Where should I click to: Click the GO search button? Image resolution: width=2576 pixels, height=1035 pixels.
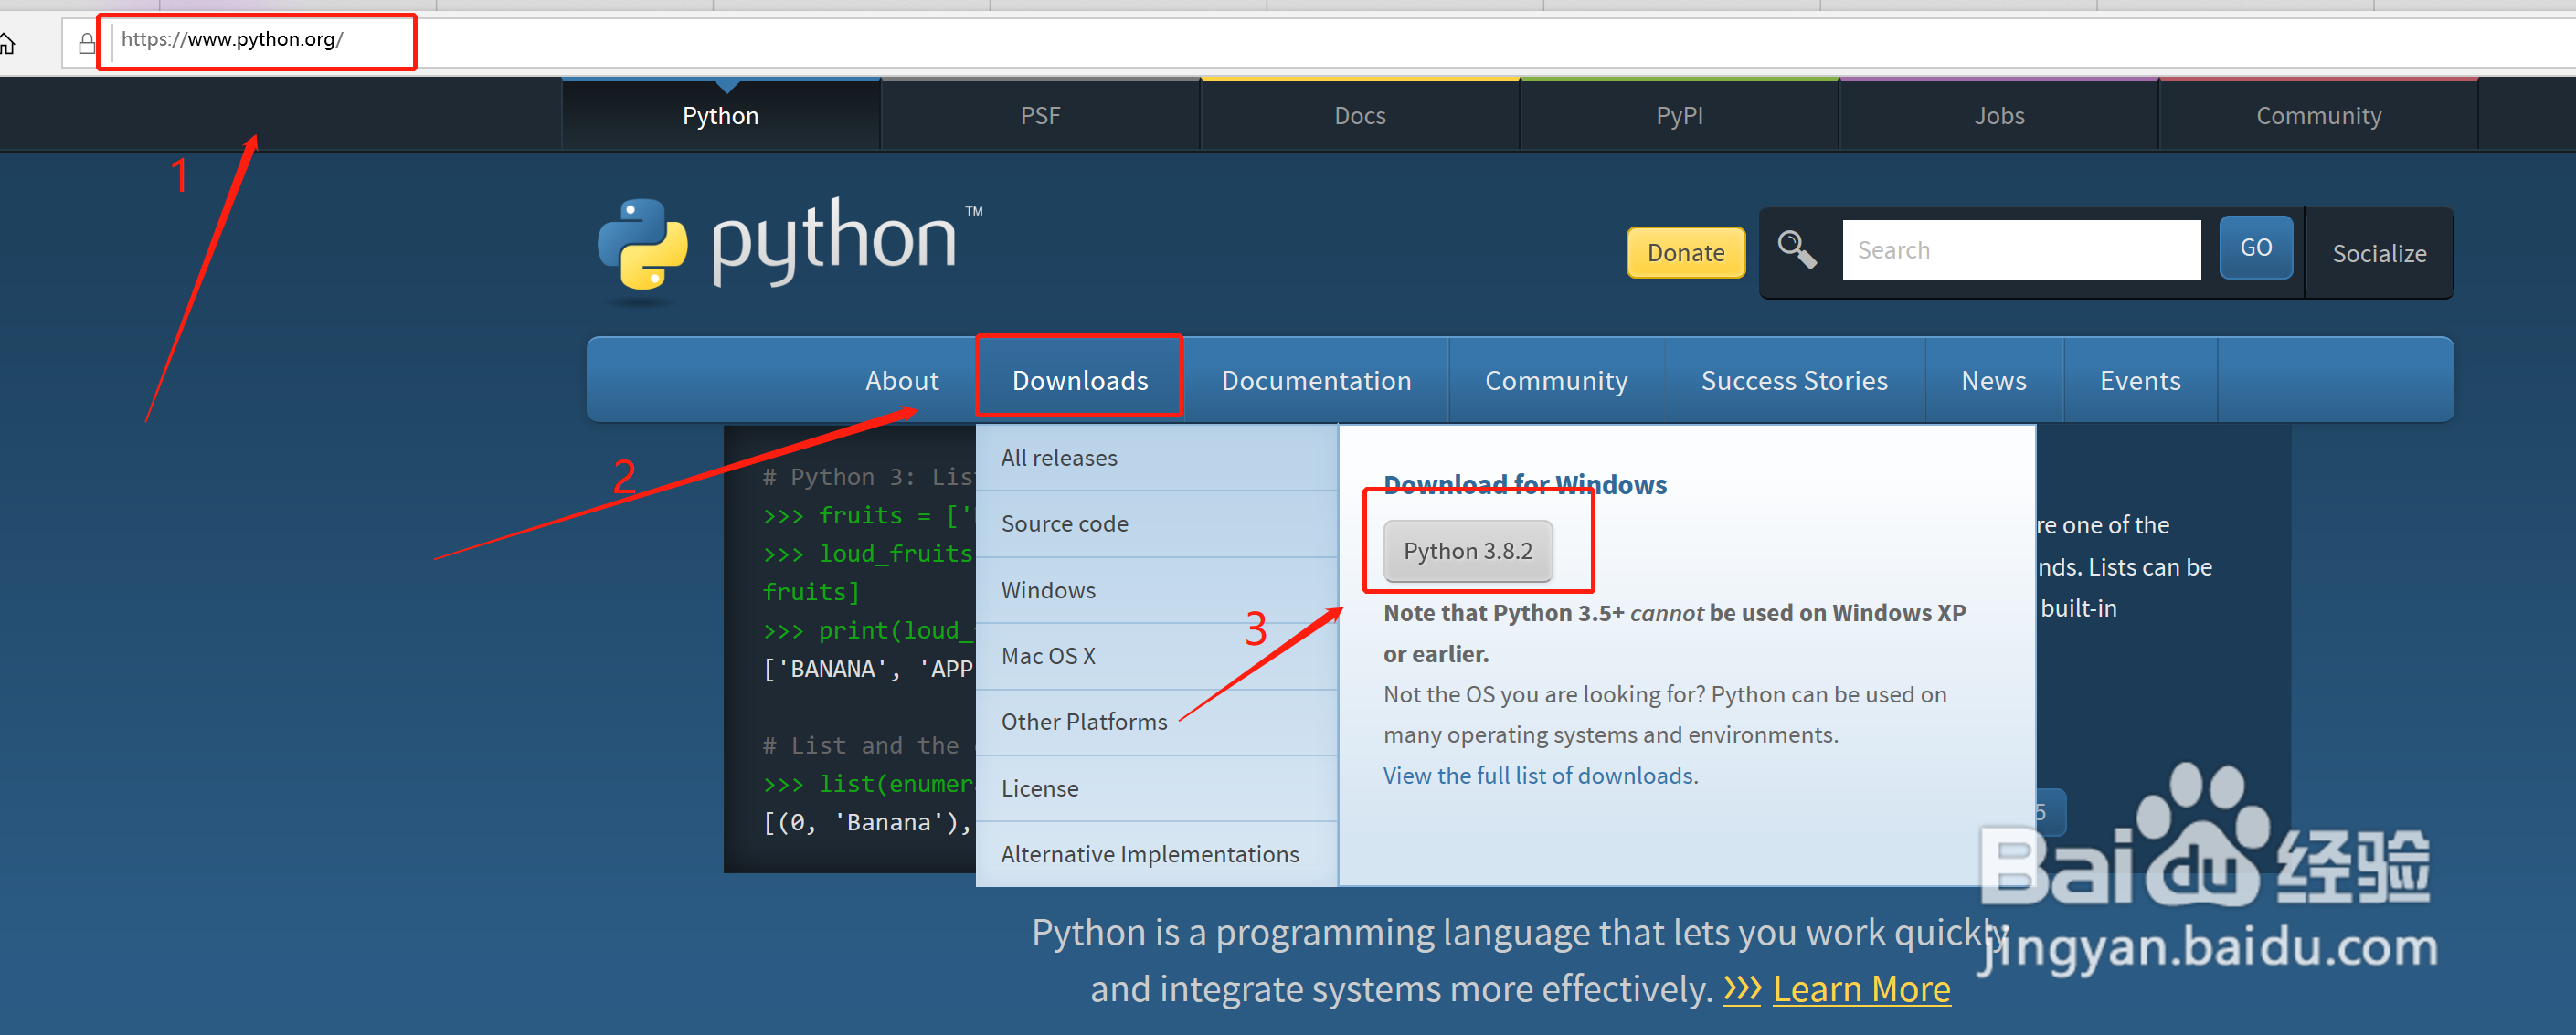[x=2255, y=247]
